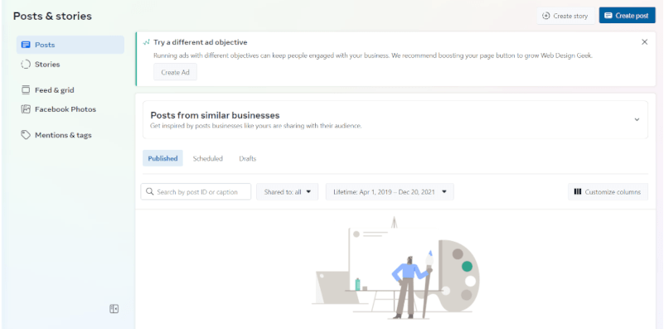Viewport: 664px width, 329px height.
Task: Open the Lifetime date range dropdown
Action: click(x=390, y=191)
